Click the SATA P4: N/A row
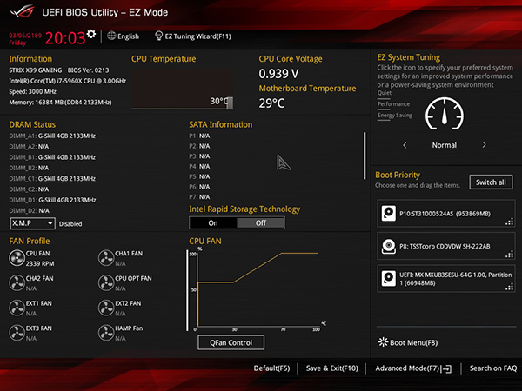 pos(199,166)
